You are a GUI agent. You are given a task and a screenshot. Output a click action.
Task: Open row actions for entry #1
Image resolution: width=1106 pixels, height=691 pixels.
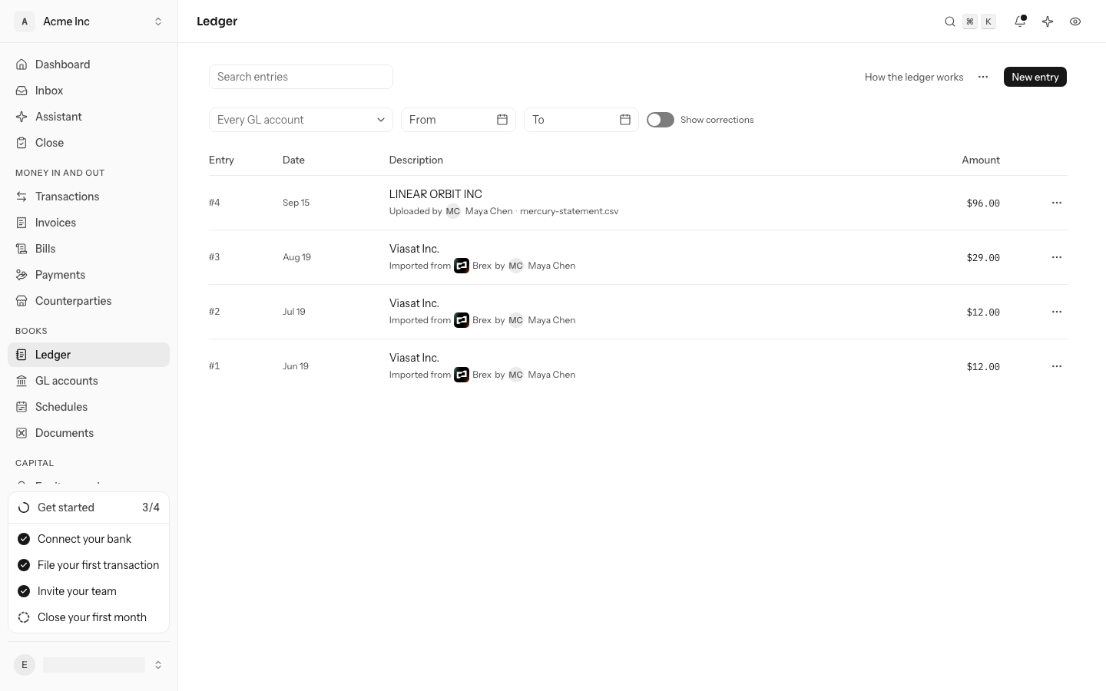[1057, 366]
